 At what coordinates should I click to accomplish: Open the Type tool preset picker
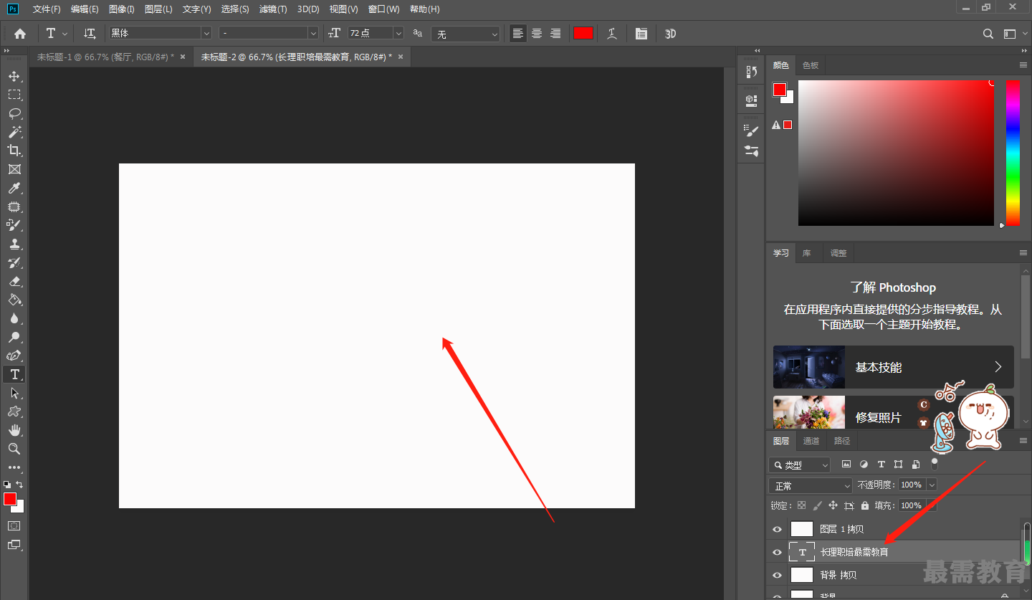click(57, 34)
